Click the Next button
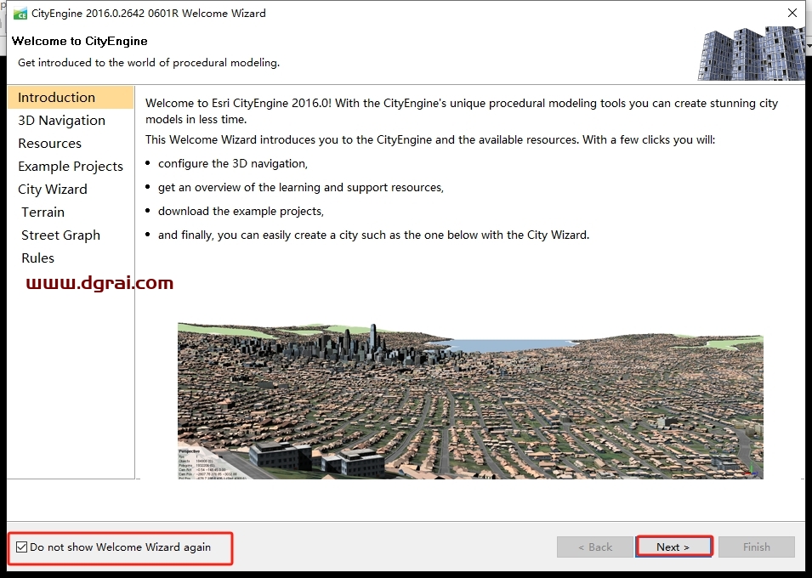Viewport: 812px width, 578px height. coord(673,547)
